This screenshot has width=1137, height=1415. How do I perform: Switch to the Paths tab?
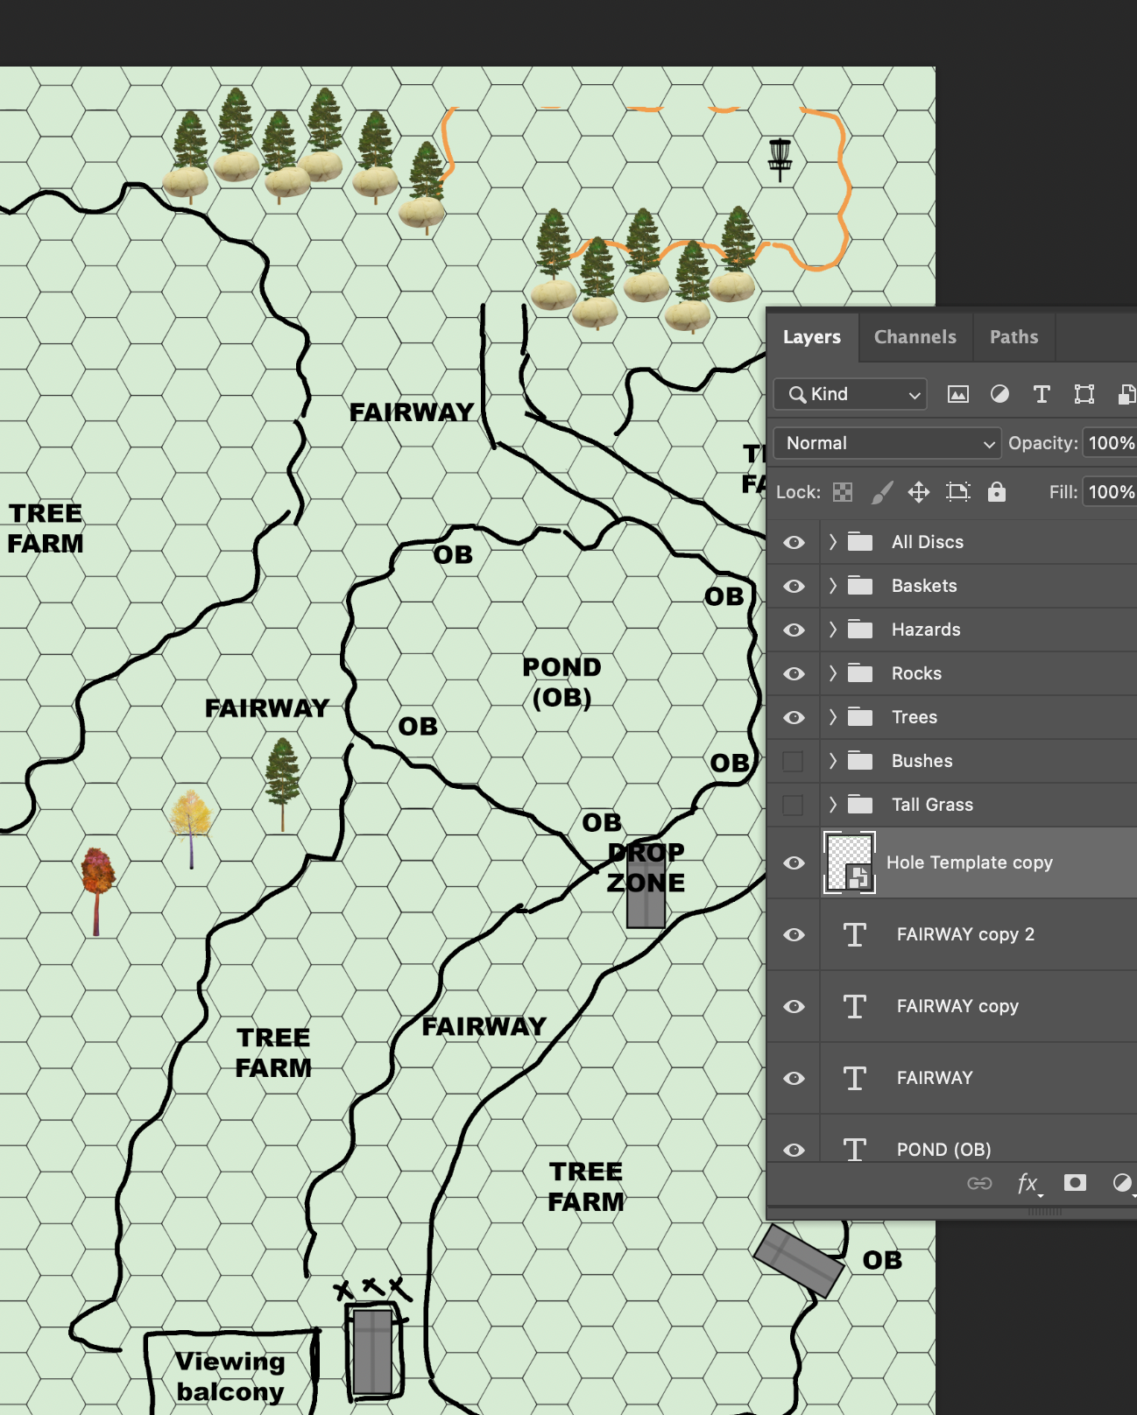coord(1013,337)
